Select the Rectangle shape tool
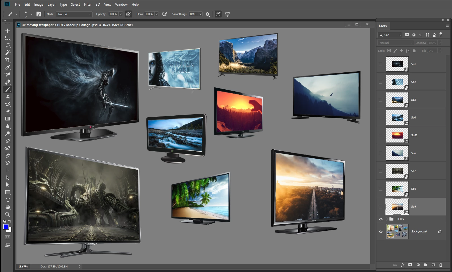The image size is (452, 272). pyautogui.click(x=8, y=192)
